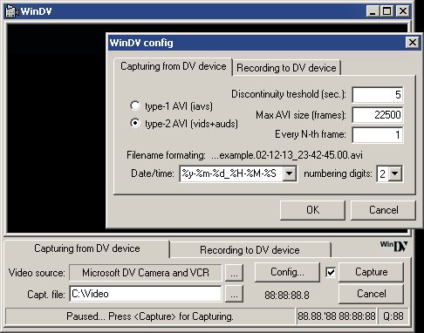The width and height of the screenshot is (424, 333).
Task: Click the Q:88 status bar entry
Action: [x=393, y=316]
